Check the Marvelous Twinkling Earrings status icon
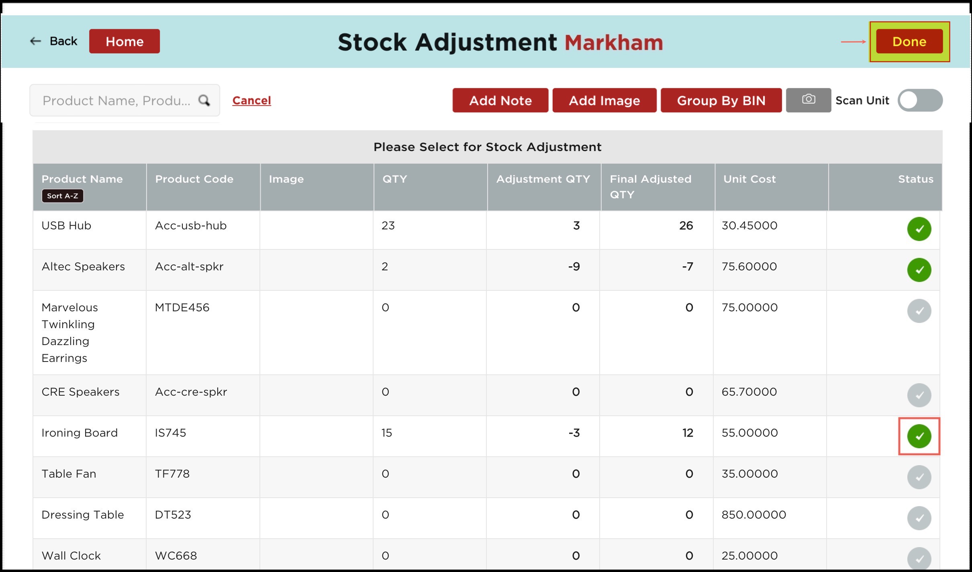Viewport: 972px width, 572px height. (919, 311)
